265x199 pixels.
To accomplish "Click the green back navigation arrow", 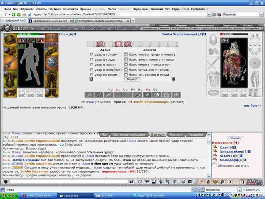I will point(13,15).
